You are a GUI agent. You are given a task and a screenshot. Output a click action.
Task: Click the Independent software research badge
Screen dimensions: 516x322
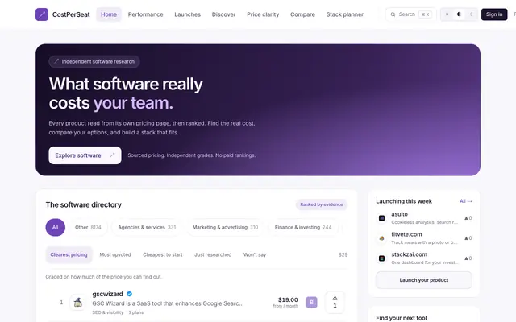tap(94, 61)
